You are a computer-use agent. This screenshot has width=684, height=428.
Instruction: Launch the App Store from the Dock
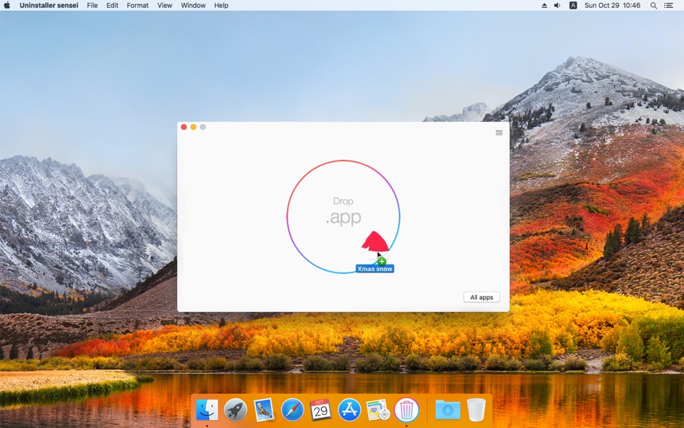pos(349,410)
